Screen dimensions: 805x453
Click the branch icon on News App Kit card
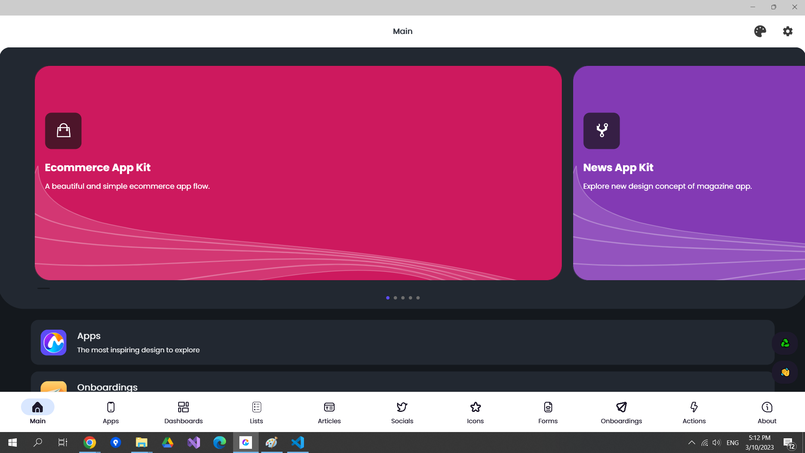click(x=601, y=131)
